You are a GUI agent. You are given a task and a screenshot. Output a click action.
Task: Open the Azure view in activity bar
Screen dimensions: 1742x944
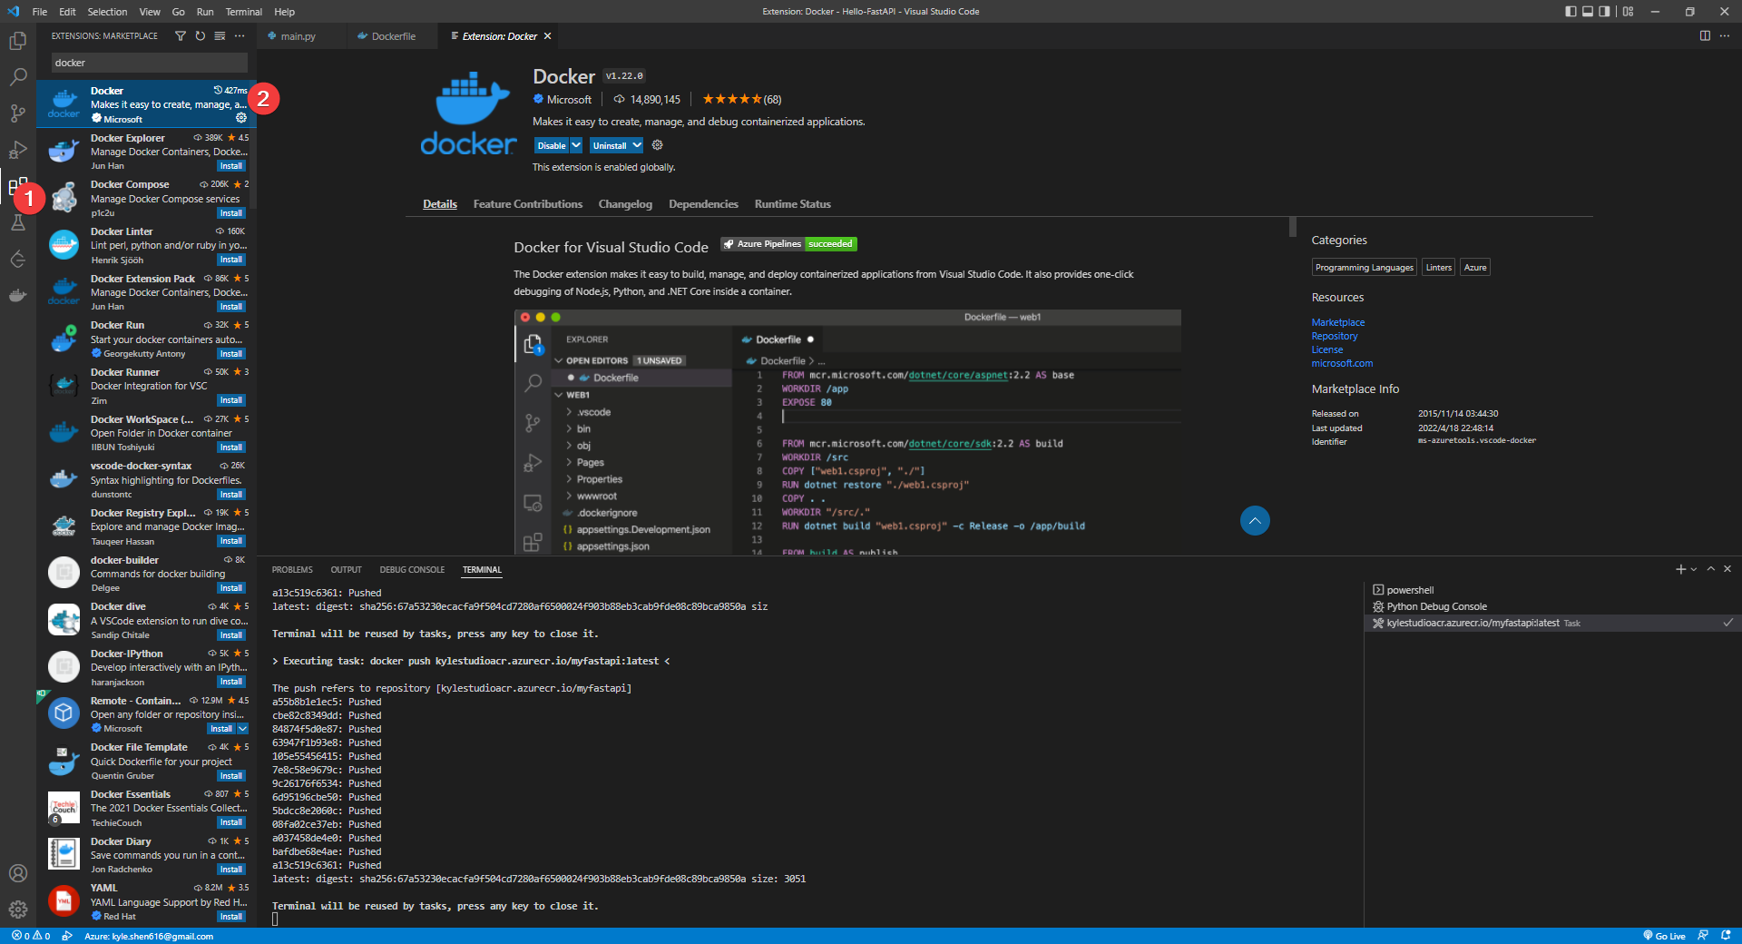(17, 260)
